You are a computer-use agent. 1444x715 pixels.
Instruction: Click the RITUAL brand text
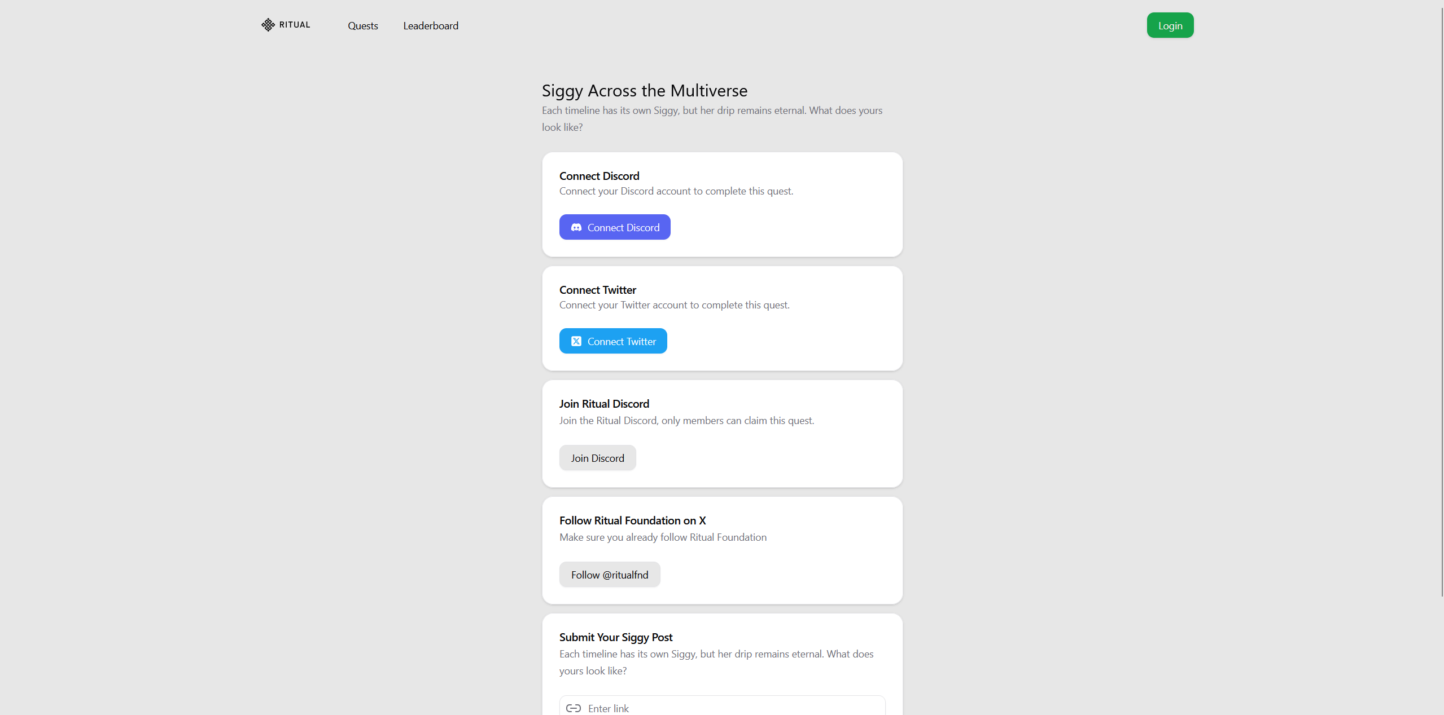point(295,25)
